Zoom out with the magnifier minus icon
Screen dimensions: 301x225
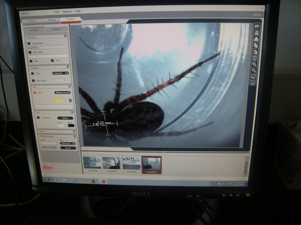pos(254,70)
